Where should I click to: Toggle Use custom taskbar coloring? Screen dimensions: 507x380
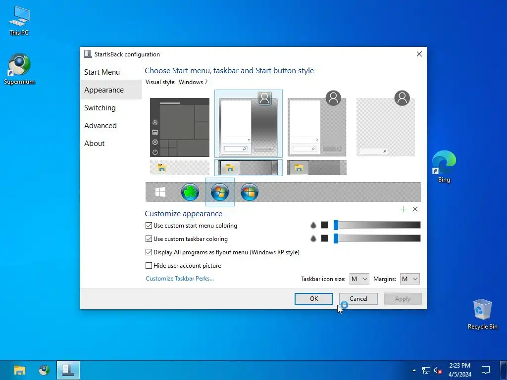(x=187, y=239)
